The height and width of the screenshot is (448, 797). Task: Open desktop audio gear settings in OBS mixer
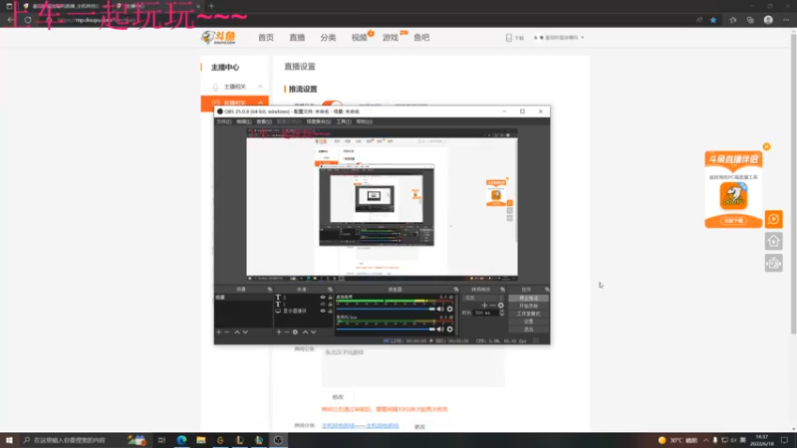click(450, 309)
